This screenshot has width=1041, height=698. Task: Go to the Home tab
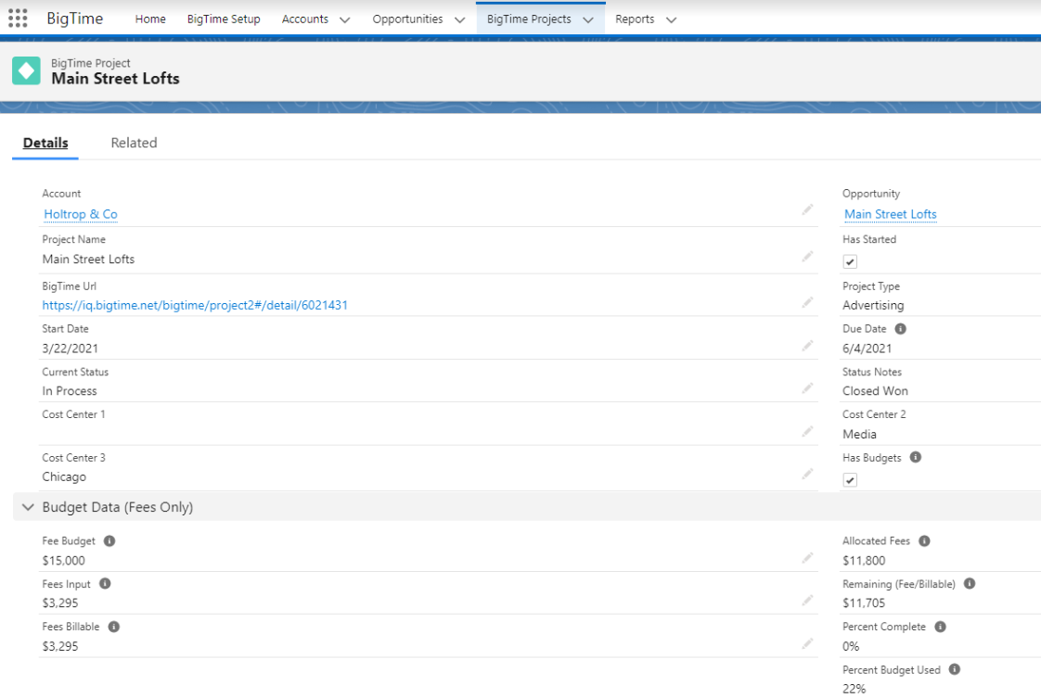pyautogui.click(x=150, y=19)
